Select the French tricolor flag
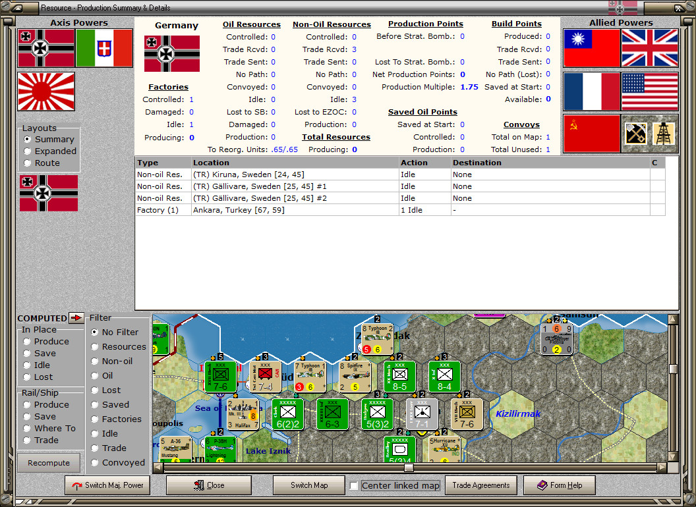Viewport: 696px width, 507px height. 591,92
